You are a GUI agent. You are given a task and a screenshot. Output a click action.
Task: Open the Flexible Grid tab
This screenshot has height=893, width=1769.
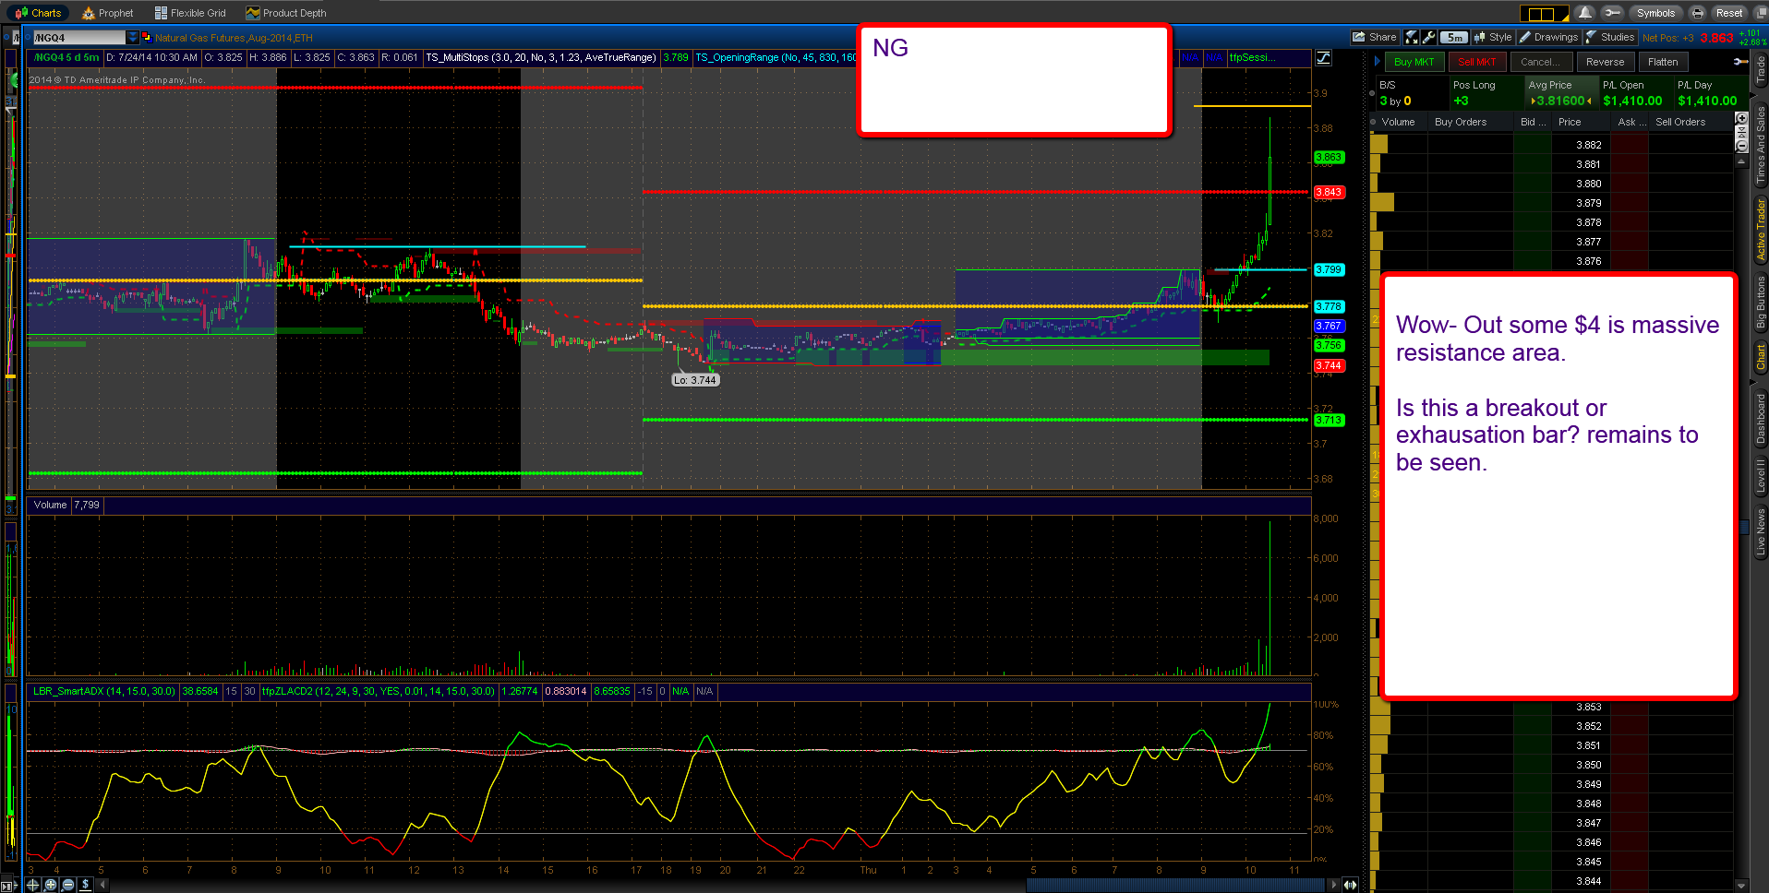coord(190,13)
